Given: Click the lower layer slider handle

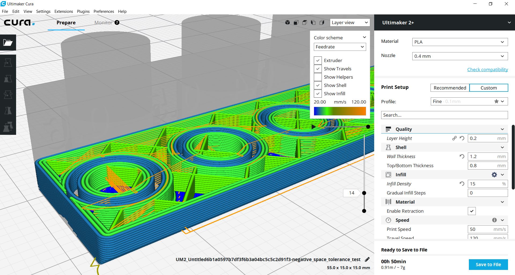Looking at the screenshot, I should (x=364, y=211).
